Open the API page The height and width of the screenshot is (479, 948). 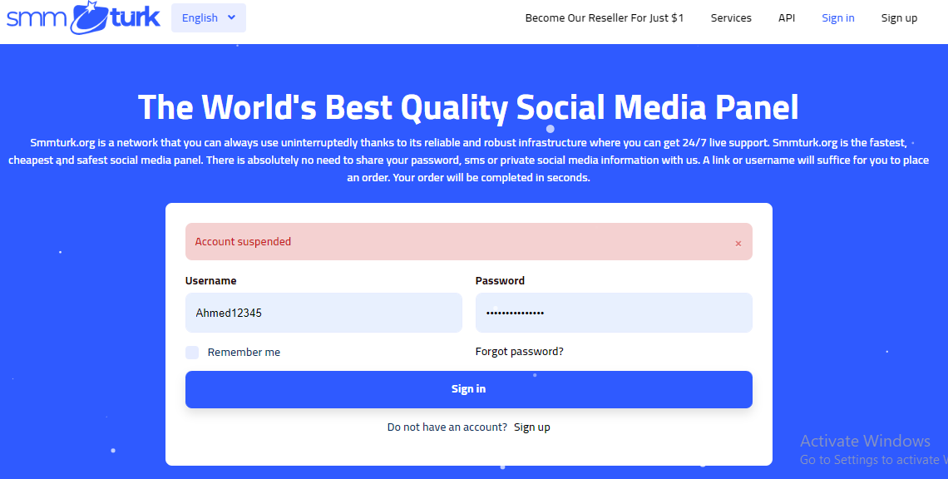click(787, 18)
